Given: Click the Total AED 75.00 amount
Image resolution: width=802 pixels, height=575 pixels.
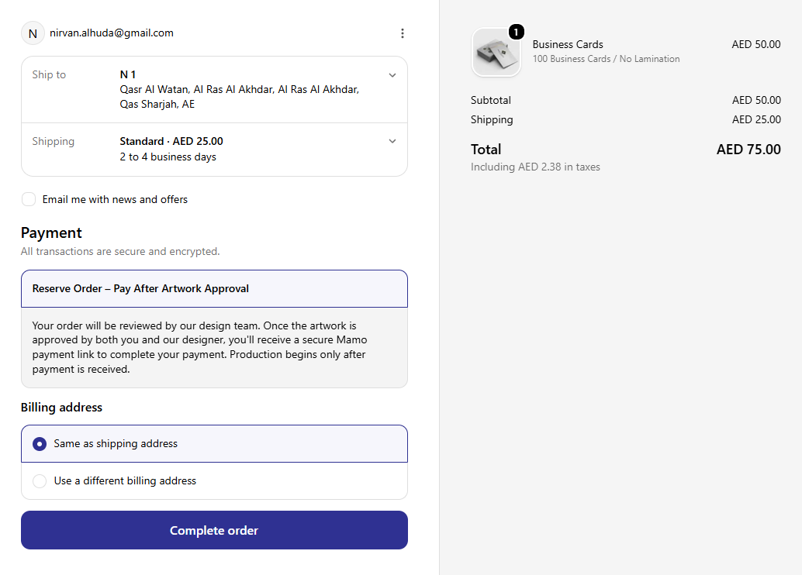Looking at the screenshot, I should (x=748, y=150).
